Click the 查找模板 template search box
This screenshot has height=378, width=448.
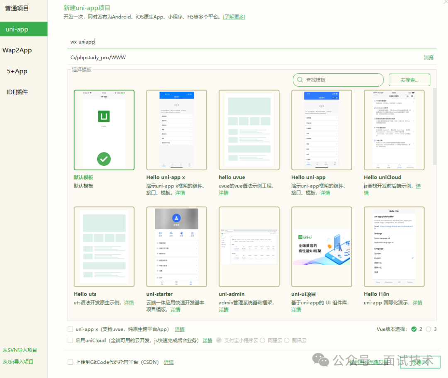coord(338,80)
